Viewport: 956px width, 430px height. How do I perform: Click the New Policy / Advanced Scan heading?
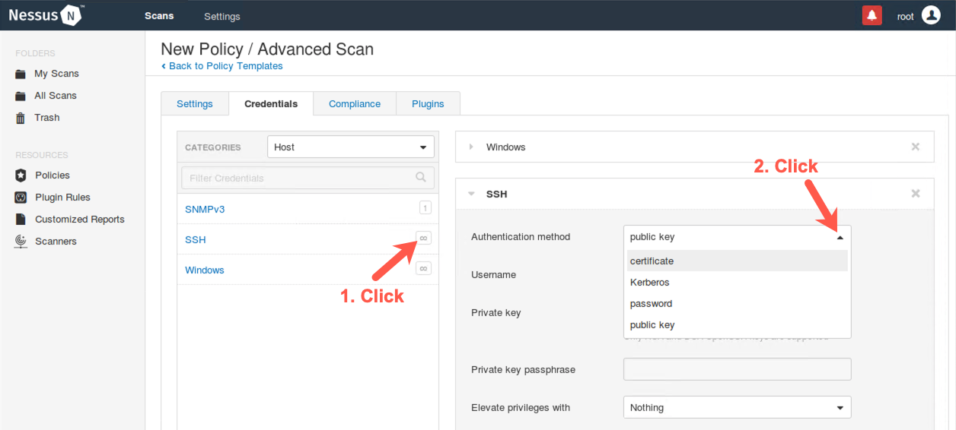pos(267,49)
